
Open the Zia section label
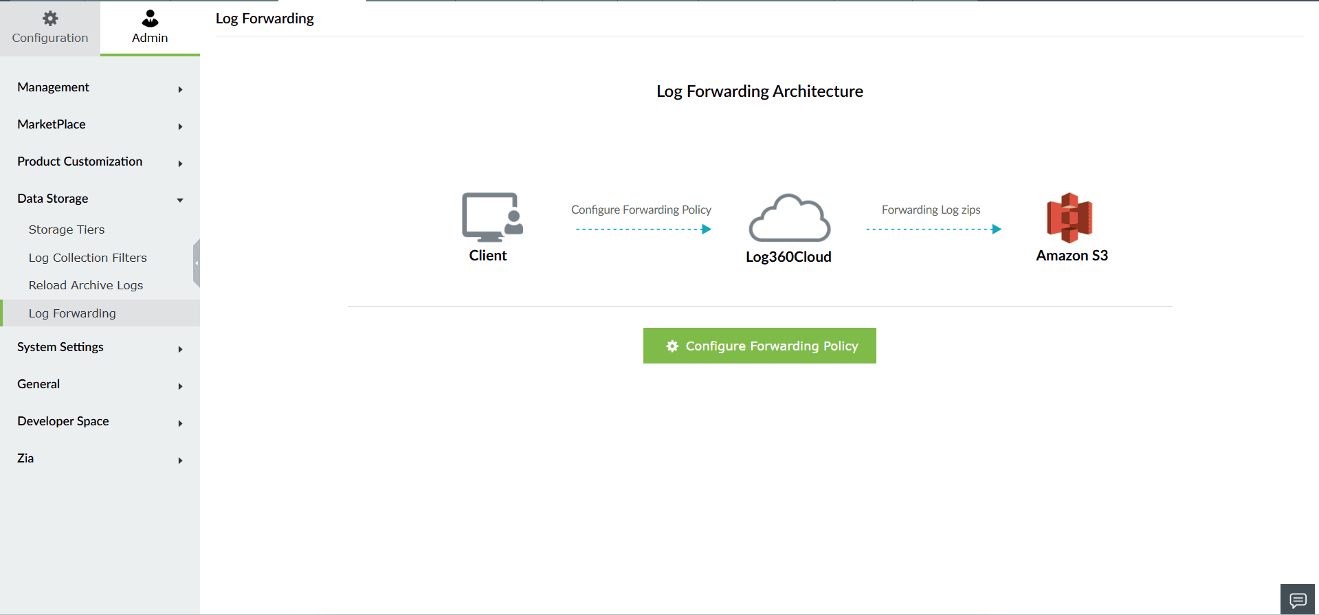coord(25,458)
